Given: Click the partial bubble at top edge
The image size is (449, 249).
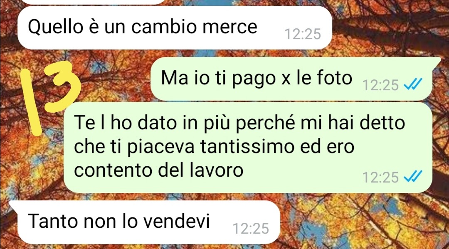Looking at the screenshot, I should 93,2.
